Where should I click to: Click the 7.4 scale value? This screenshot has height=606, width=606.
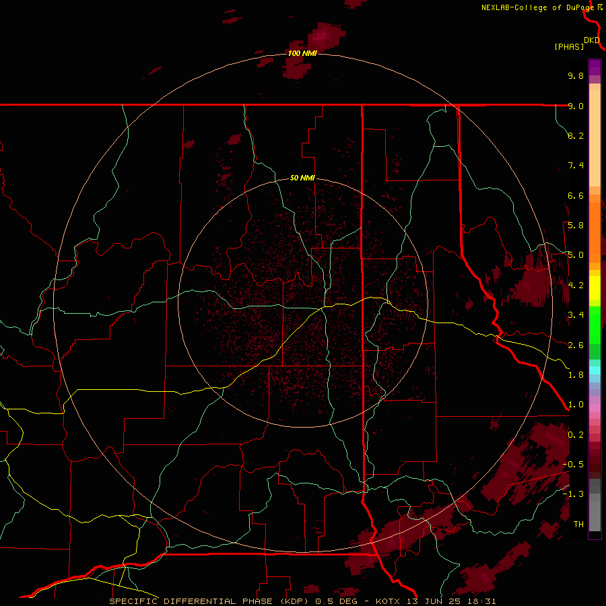tap(576, 166)
